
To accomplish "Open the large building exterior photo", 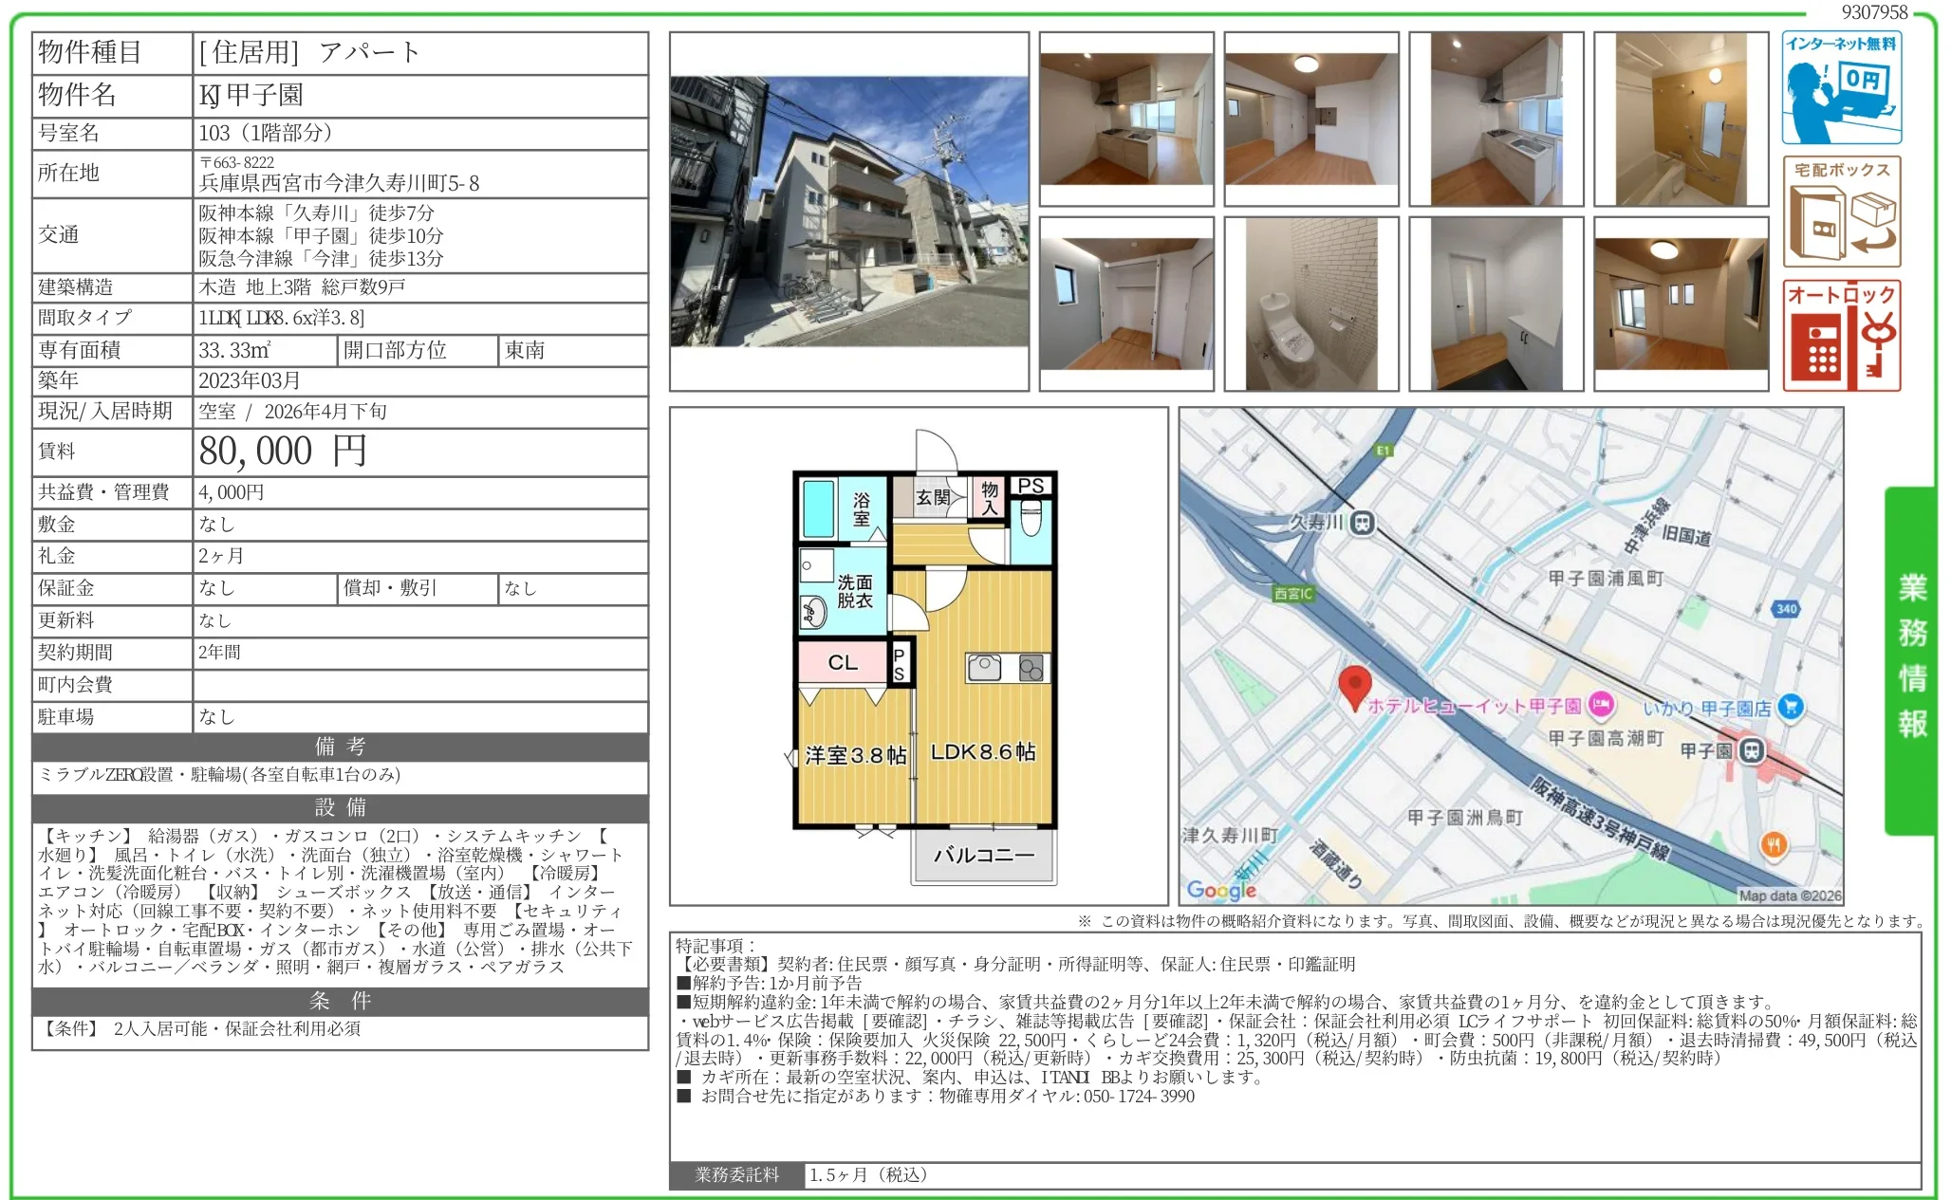I will (x=849, y=212).
